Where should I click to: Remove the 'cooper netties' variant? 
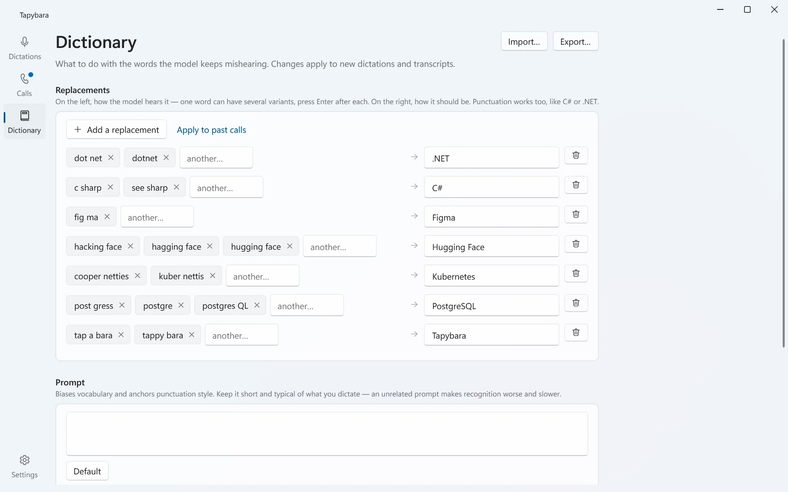tap(137, 276)
